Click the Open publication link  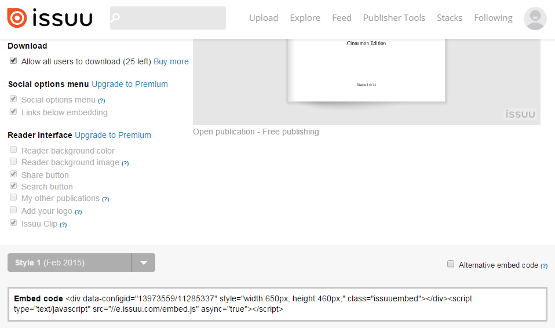click(224, 132)
